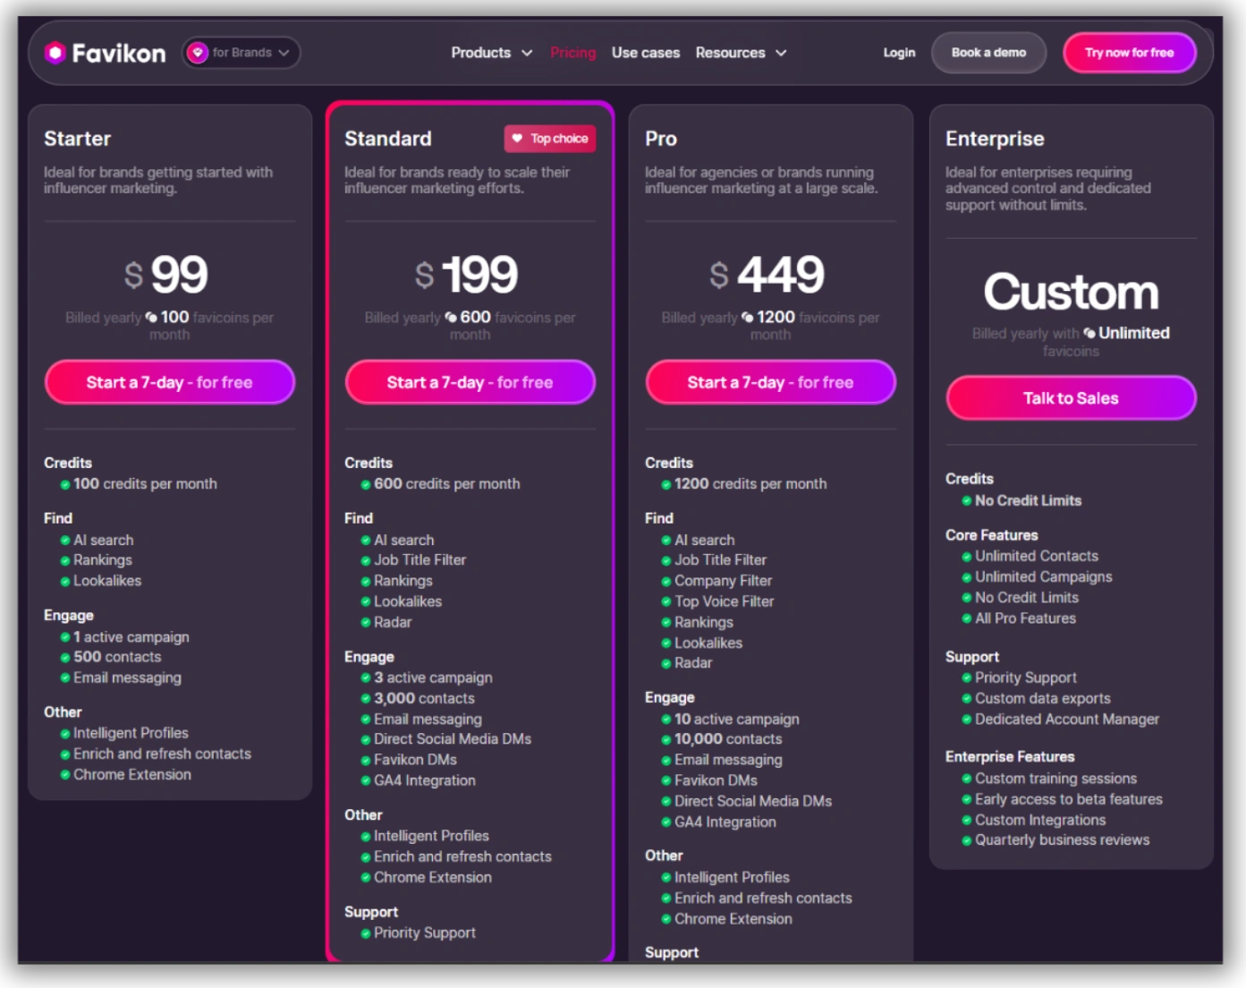Image resolution: width=1246 pixels, height=988 pixels.
Task: Open the Products menu item
Action: pos(480,53)
